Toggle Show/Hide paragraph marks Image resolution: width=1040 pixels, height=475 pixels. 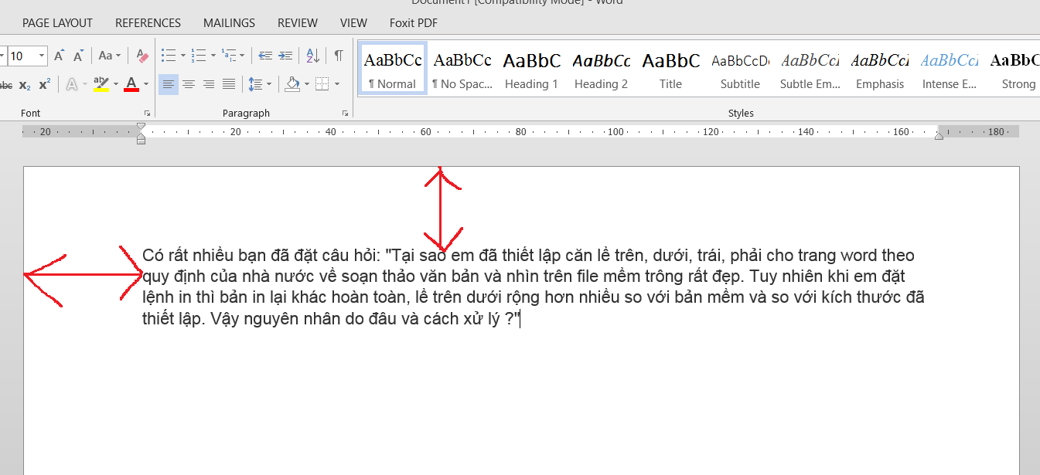(x=338, y=56)
